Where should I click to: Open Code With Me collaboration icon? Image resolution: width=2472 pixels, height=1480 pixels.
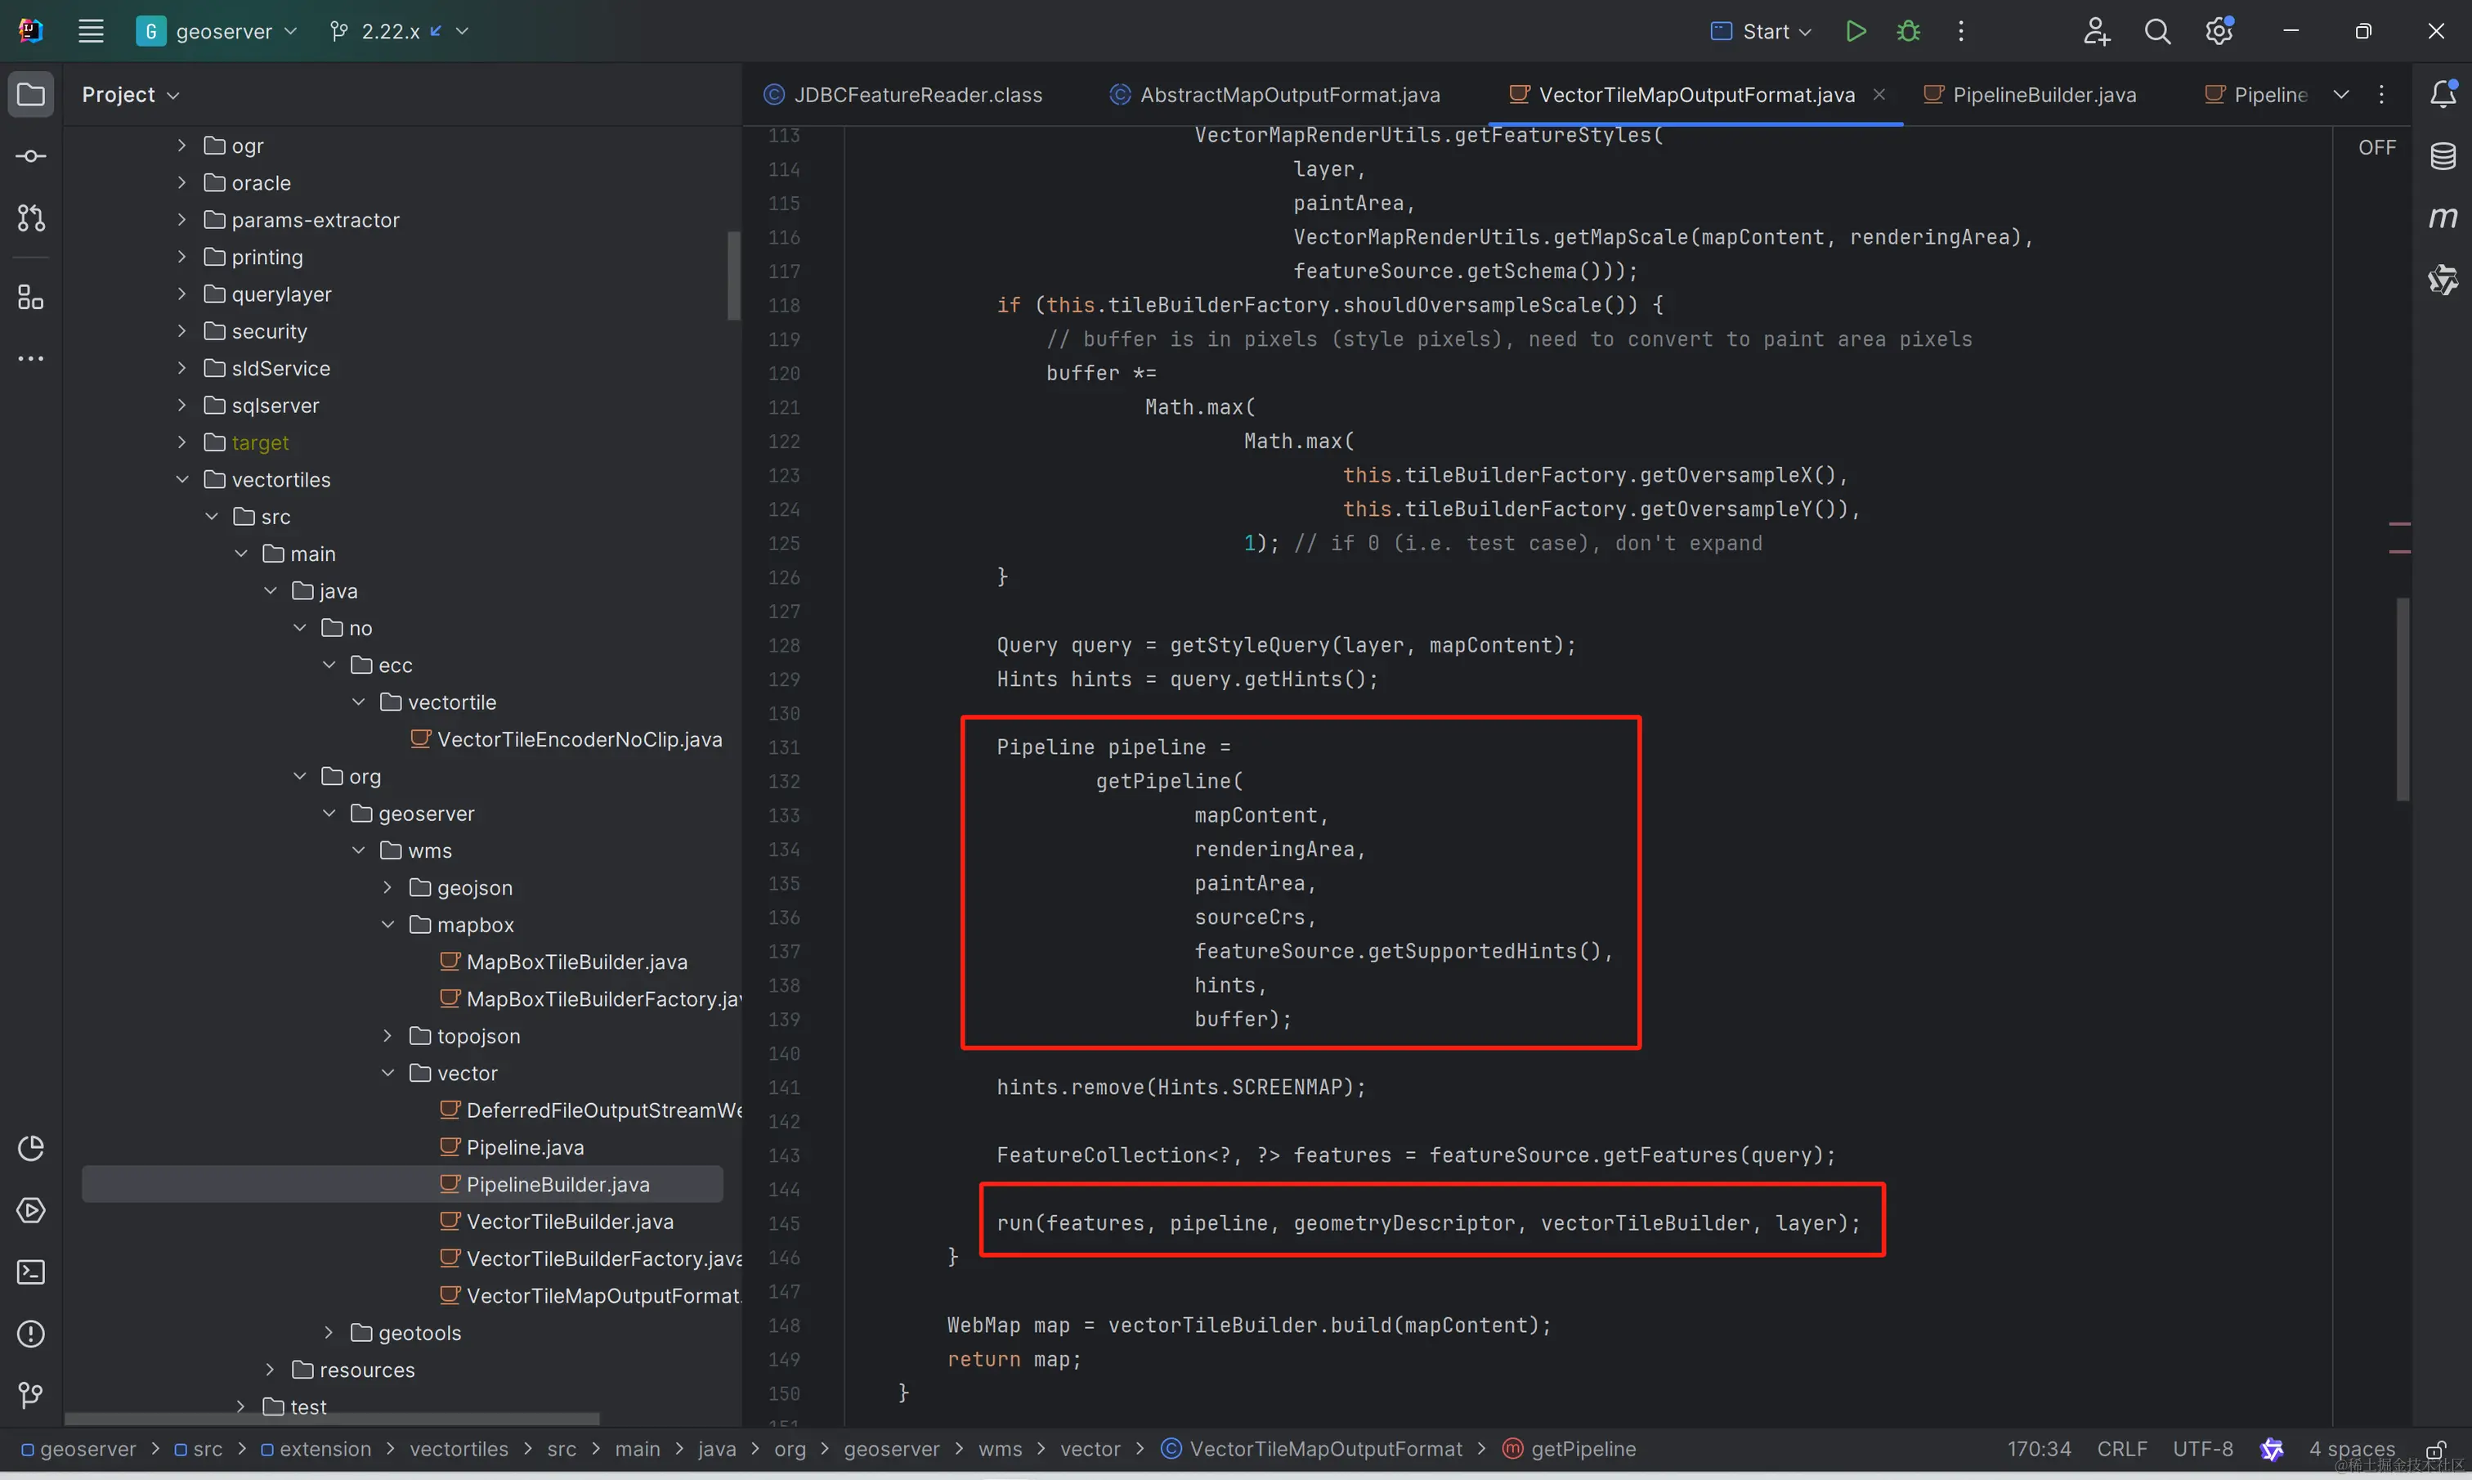[2096, 31]
